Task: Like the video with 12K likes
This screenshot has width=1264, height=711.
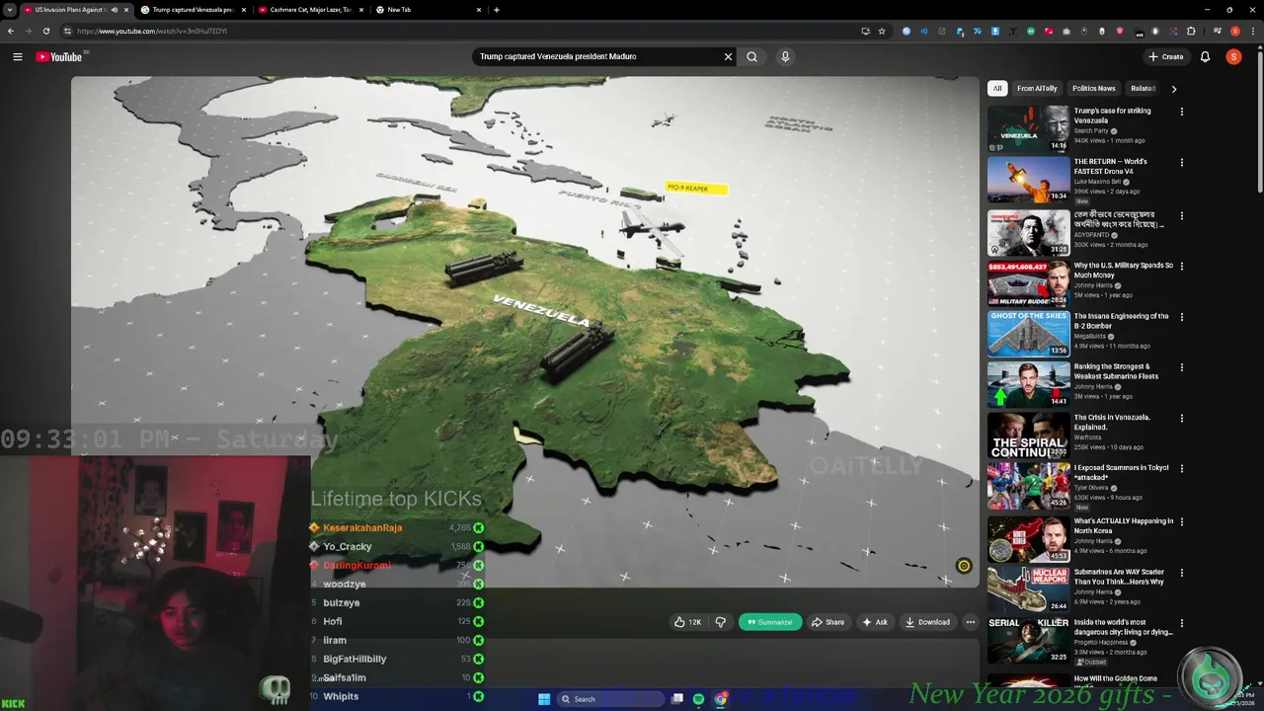Action: 687,622
